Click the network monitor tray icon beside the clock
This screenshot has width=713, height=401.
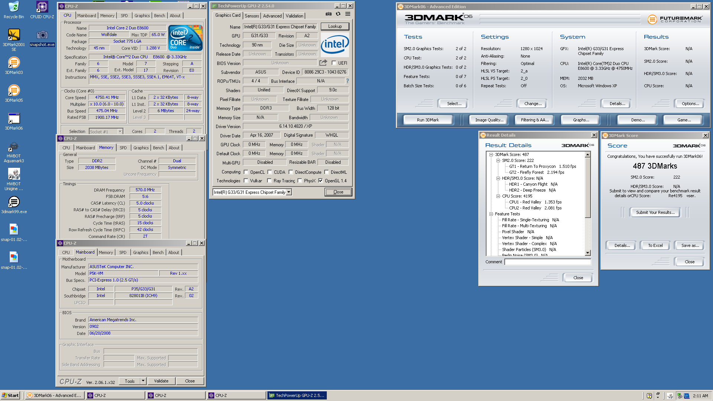pyautogui.click(x=686, y=396)
